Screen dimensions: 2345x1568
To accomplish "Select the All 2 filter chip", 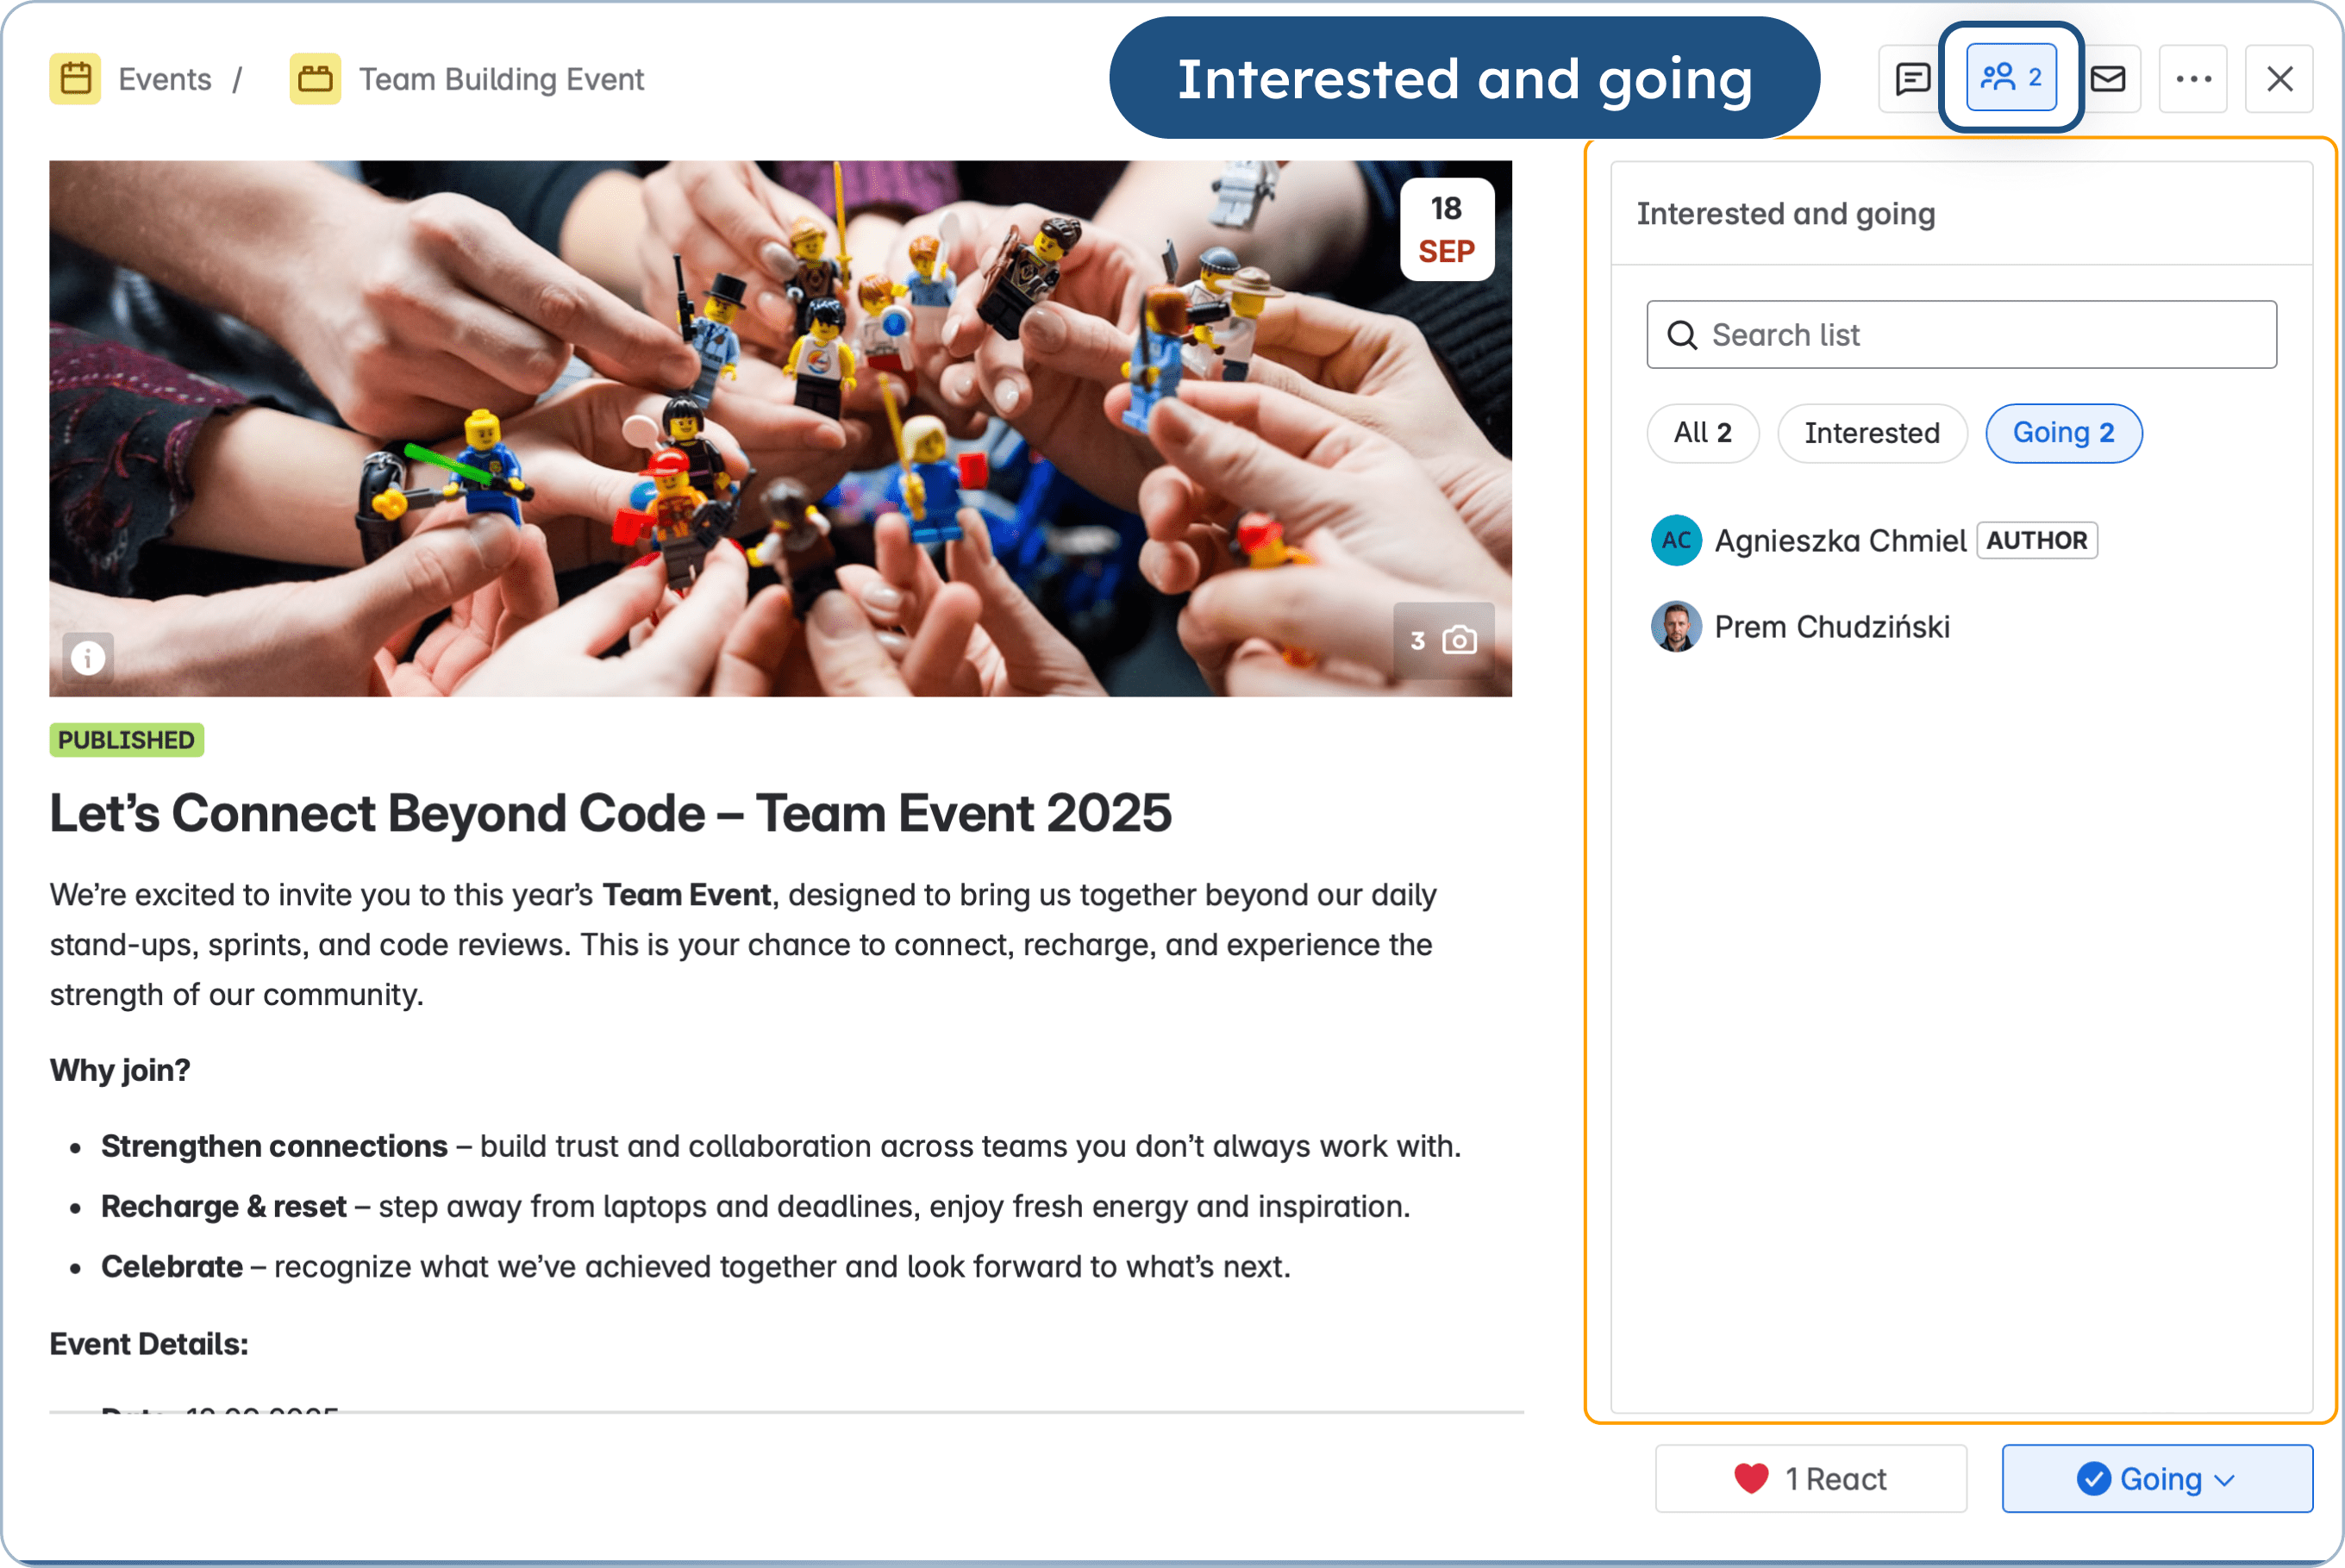I will pos(1702,433).
